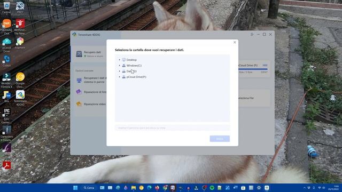Open Wondershare Filmora X desktop shortcut

tap(6, 81)
